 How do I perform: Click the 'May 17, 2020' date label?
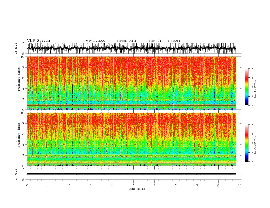pyautogui.click(x=95, y=41)
